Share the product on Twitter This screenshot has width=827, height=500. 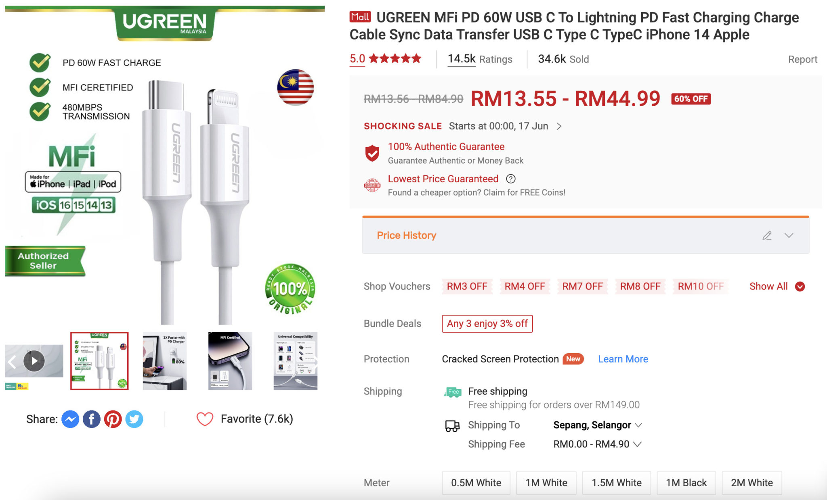pos(134,419)
